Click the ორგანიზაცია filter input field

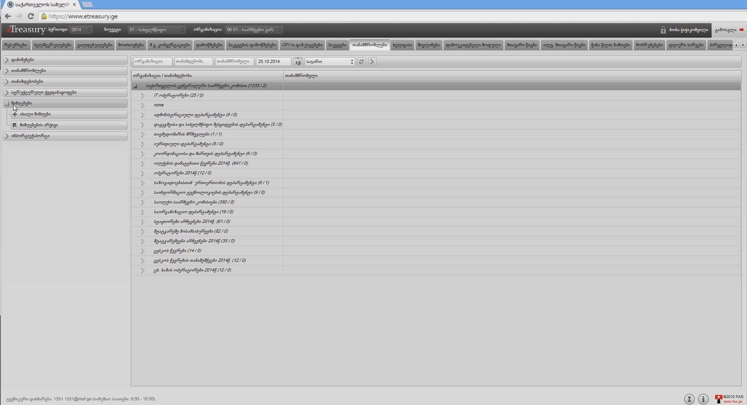[x=153, y=62]
